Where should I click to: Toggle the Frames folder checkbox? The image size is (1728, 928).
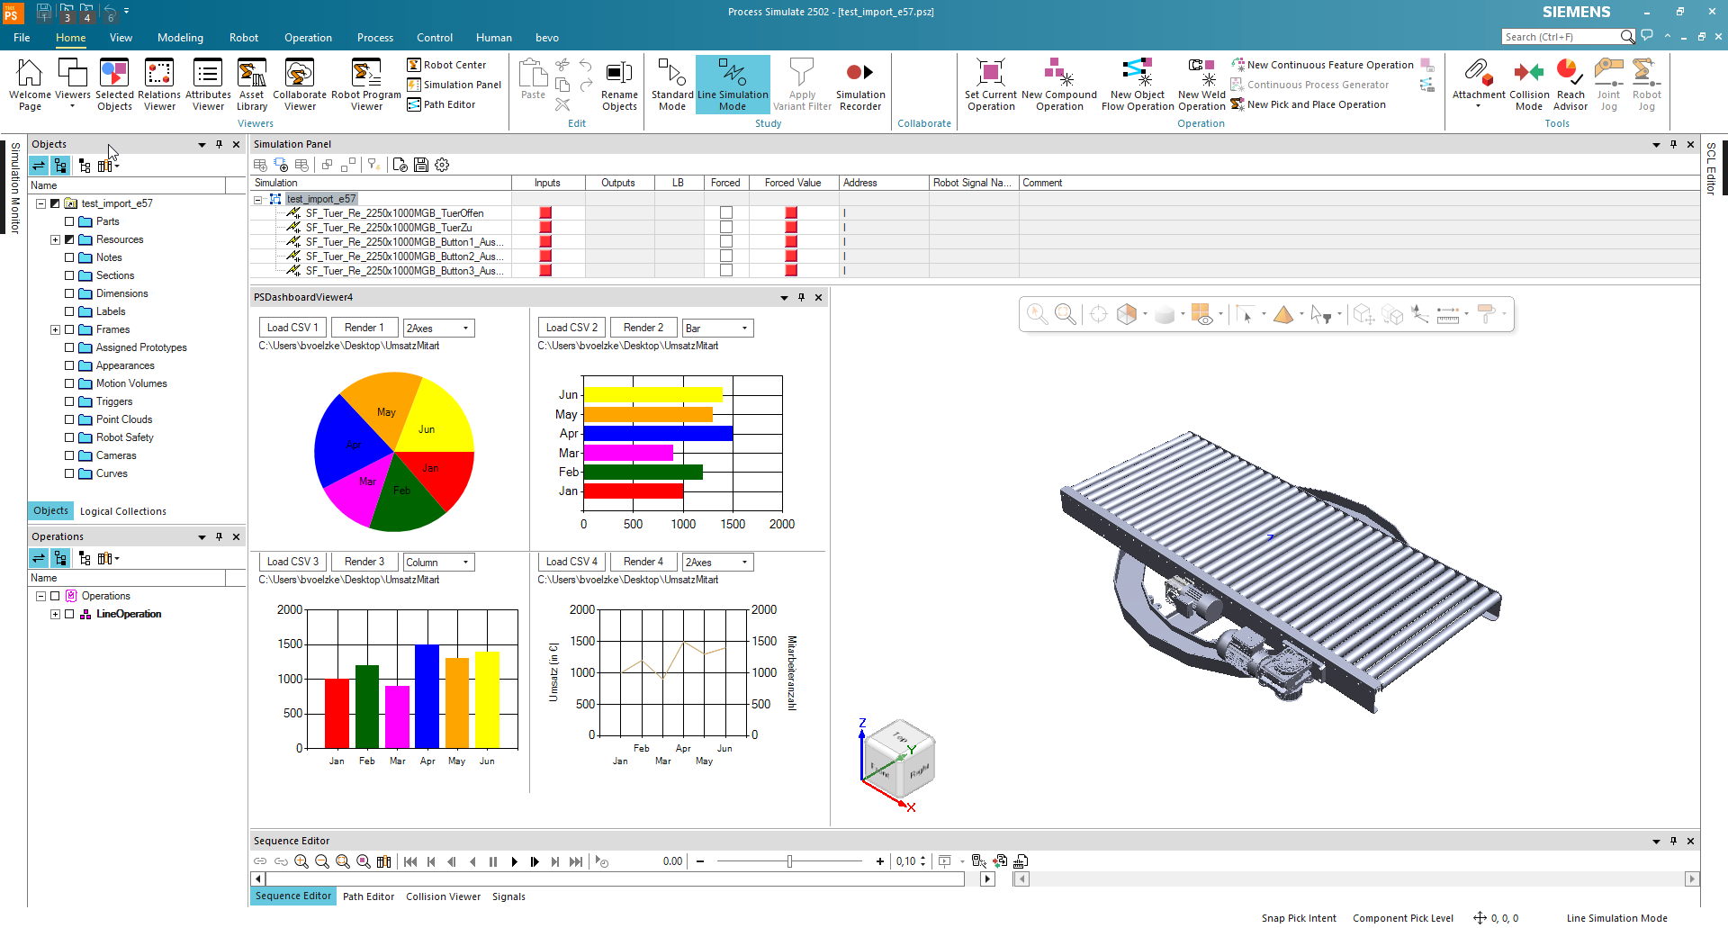coord(69,329)
